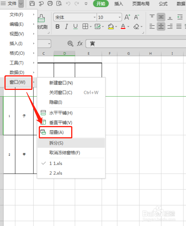Image resolution: width=186 pixels, height=226 pixels.
Task: Apply red font color A
Action: pos(123,26)
